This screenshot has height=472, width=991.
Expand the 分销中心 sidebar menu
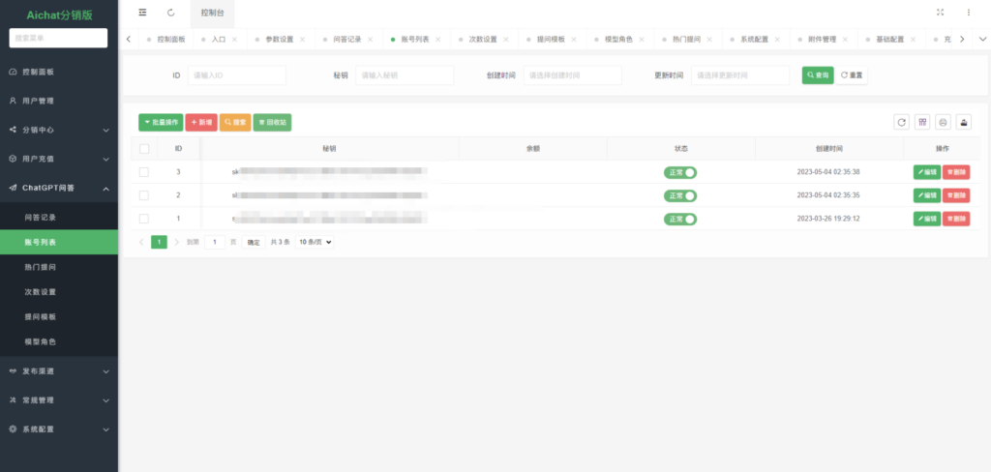59,131
